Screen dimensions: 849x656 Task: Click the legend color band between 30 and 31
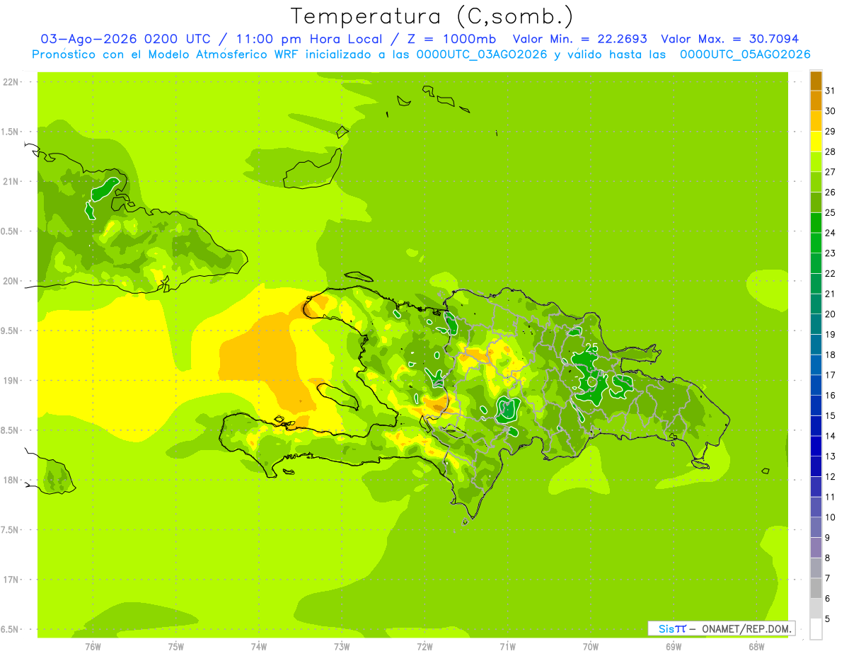[816, 101]
